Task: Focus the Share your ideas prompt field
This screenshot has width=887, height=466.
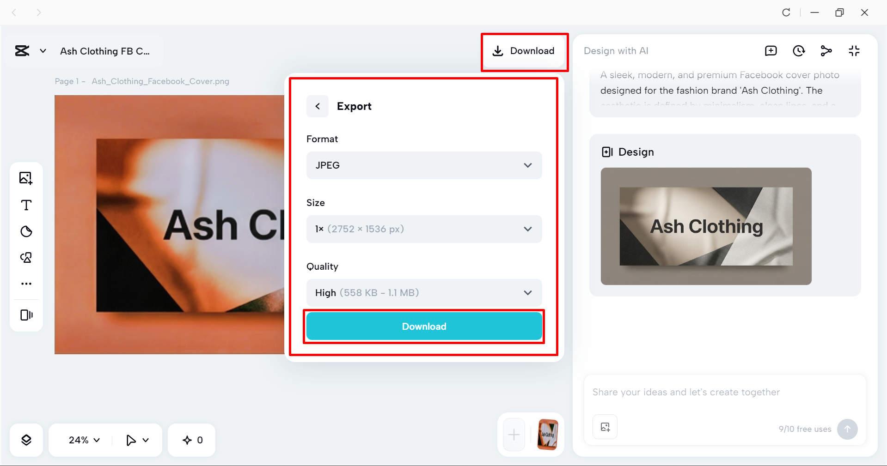Action: click(724, 392)
